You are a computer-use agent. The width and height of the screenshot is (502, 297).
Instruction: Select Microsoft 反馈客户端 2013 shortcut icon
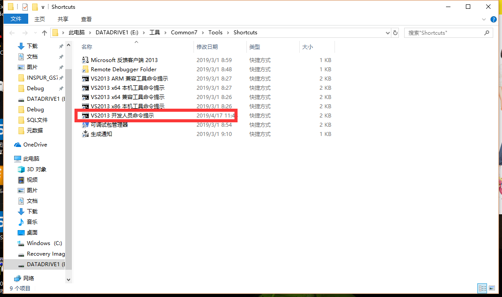click(85, 60)
